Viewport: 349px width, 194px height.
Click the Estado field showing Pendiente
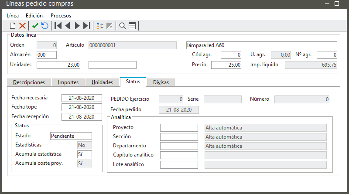(x=71, y=136)
